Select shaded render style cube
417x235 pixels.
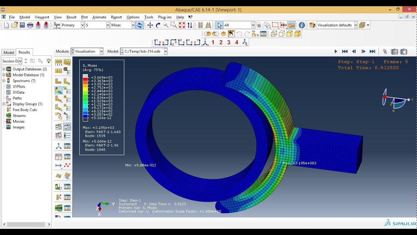[297, 34]
